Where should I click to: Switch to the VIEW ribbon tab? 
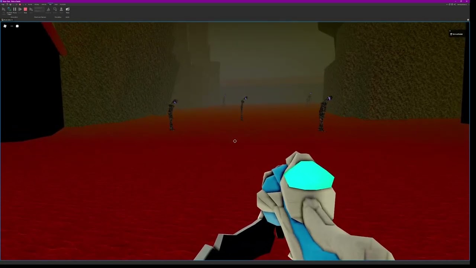56,4
